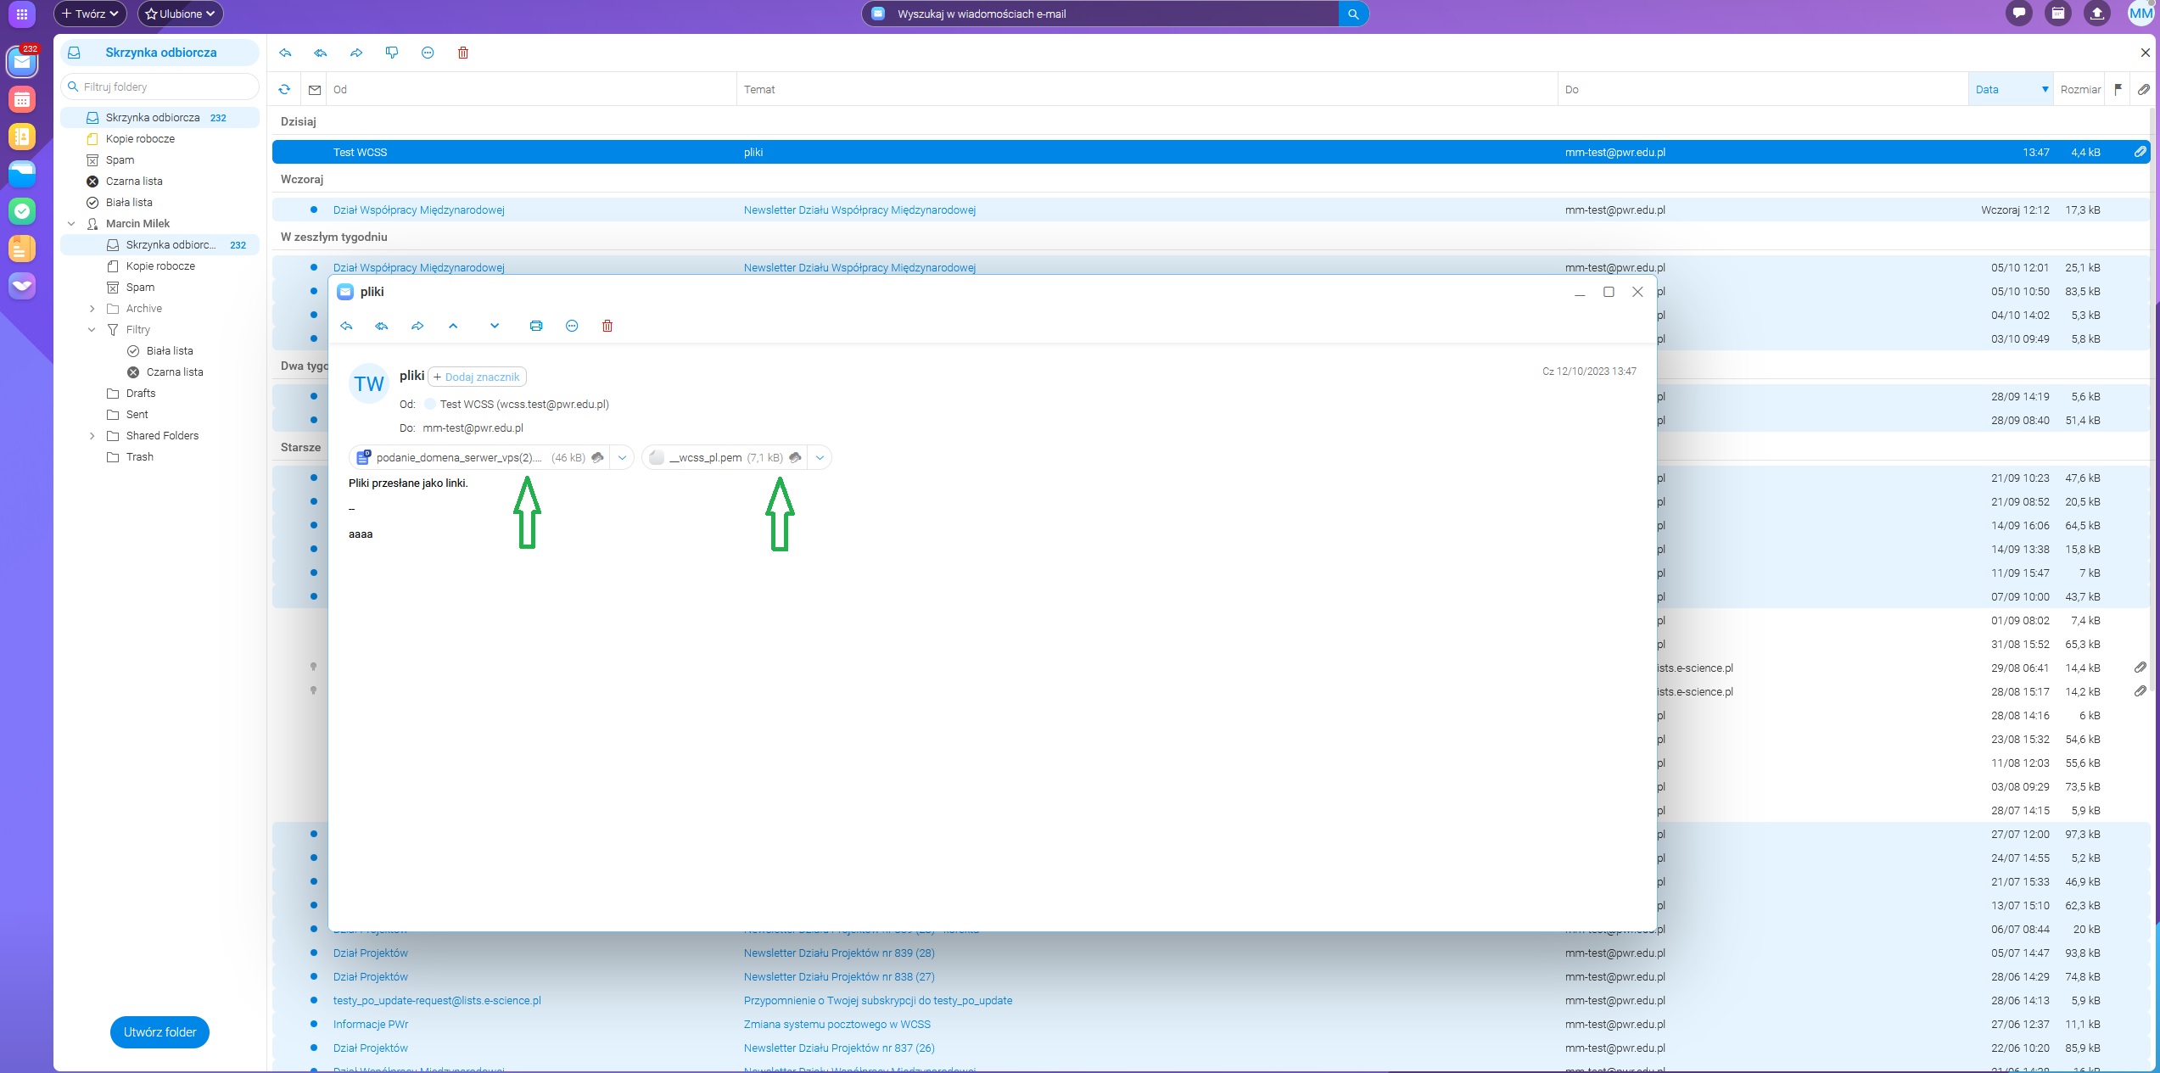Mark message as spam thumbs-down icon
This screenshot has height=1073, width=2160.
391,53
